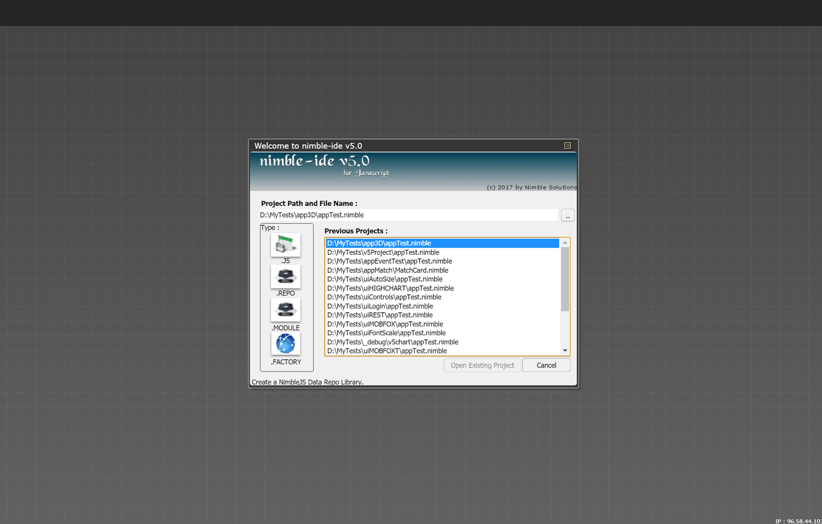Click the Previous Projects scrollbar thumb
822x524 pixels.
[x=565, y=279]
